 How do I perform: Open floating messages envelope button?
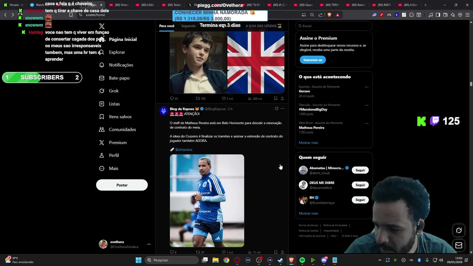[x=459, y=245]
